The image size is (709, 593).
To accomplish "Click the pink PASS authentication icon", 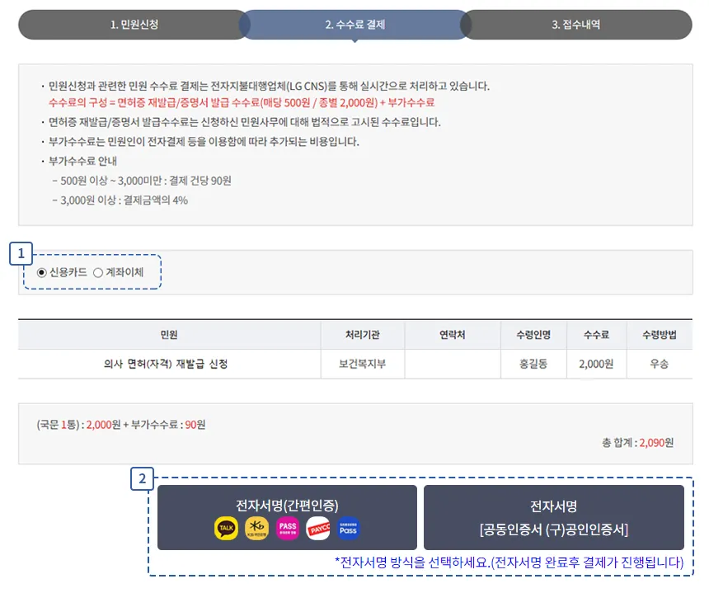I will 287,528.
